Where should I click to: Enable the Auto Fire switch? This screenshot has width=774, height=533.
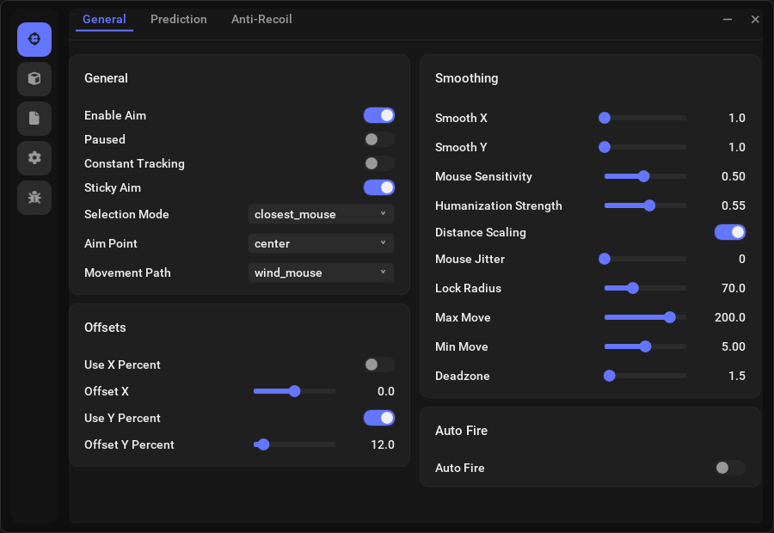(x=729, y=468)
